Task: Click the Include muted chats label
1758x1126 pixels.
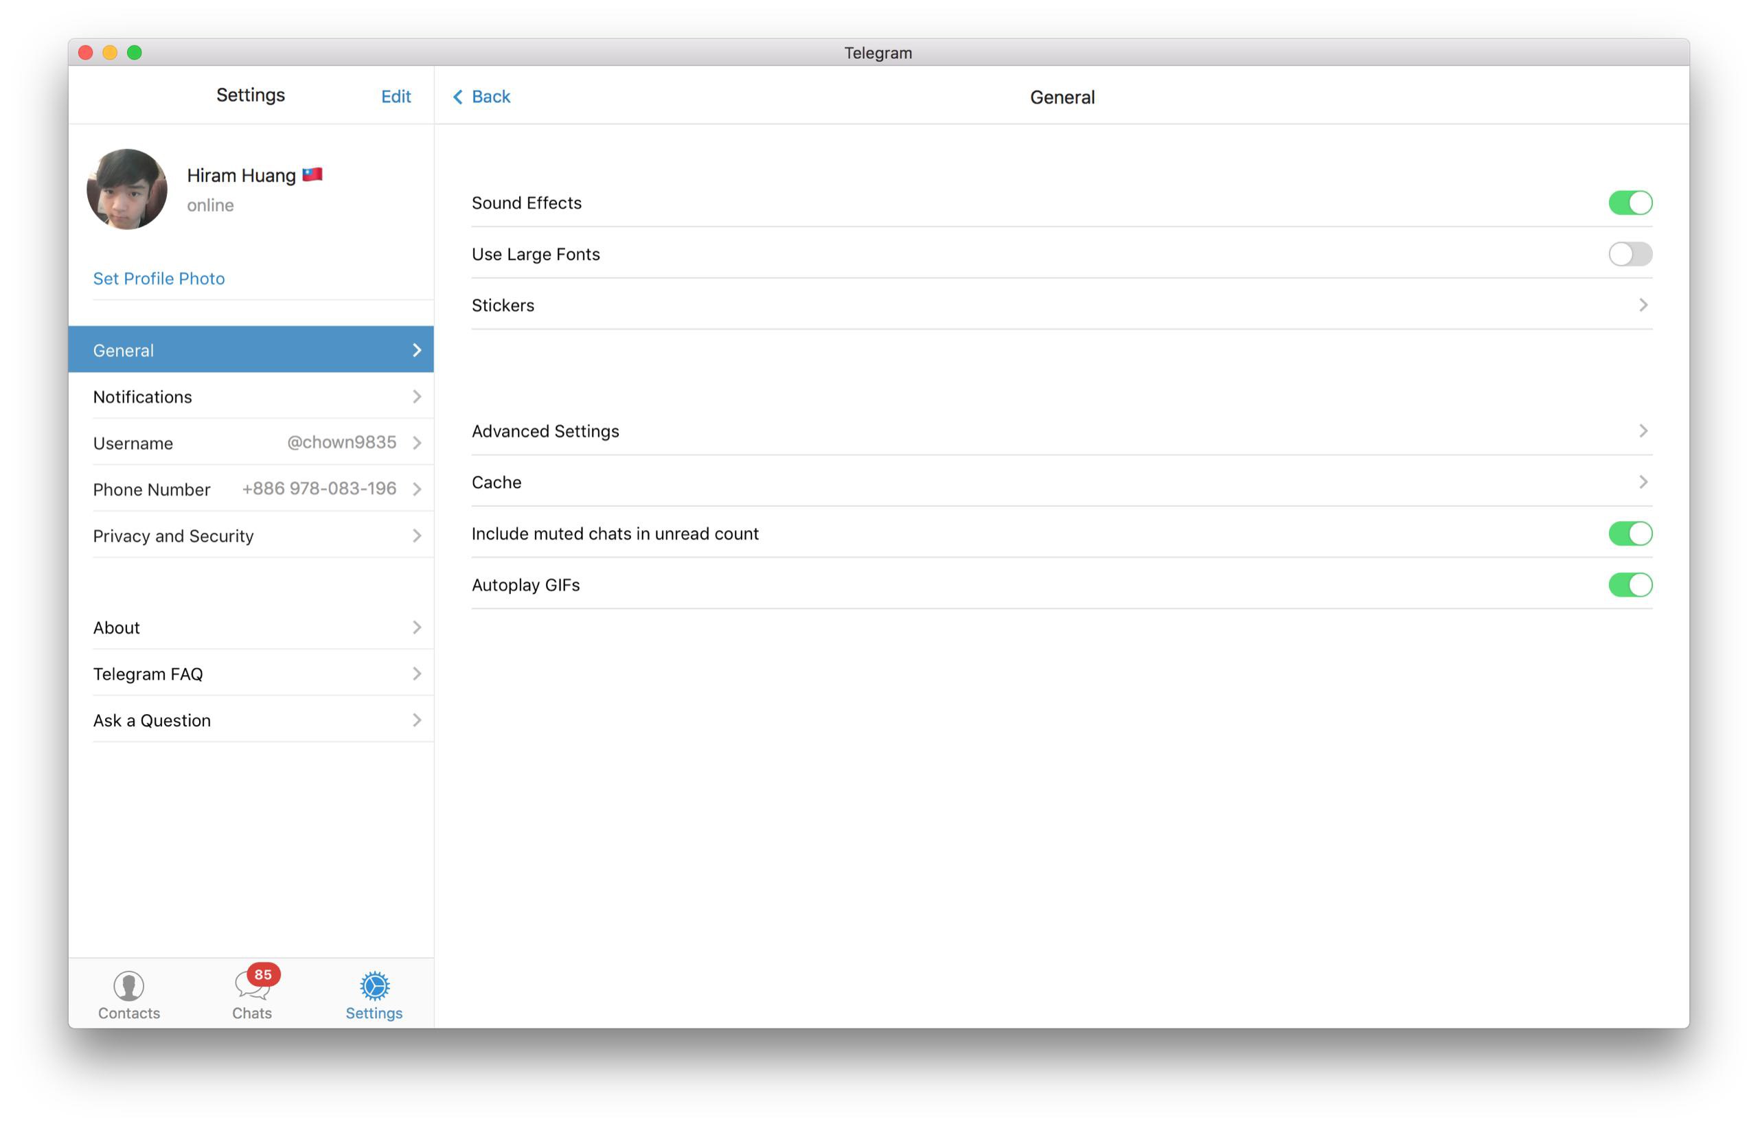Action: 615,533
